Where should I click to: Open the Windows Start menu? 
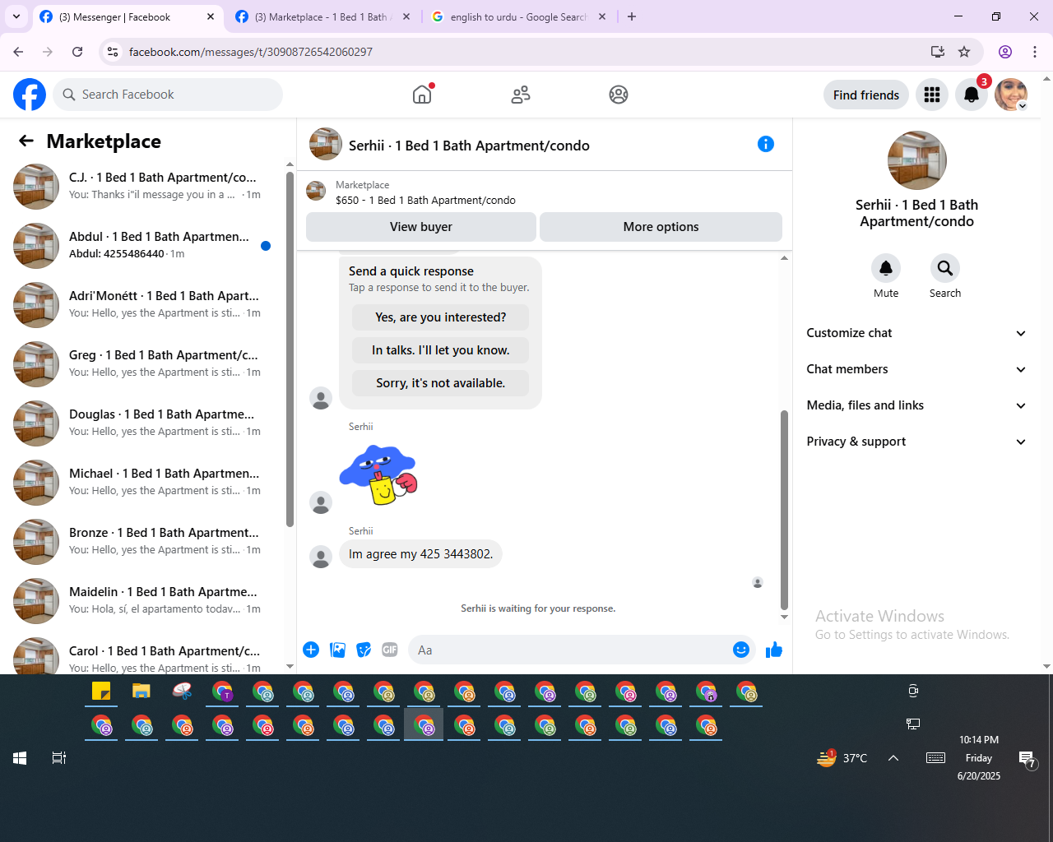pyautogui.click(x=20, y=758)
